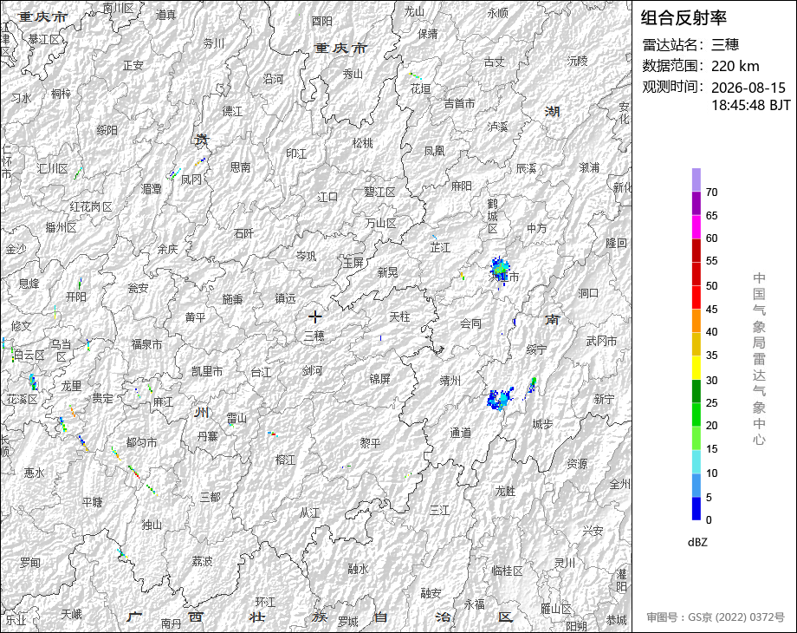
Task: Click the magenta 60 dBZ legend color
Action: [x=697, y=227]
